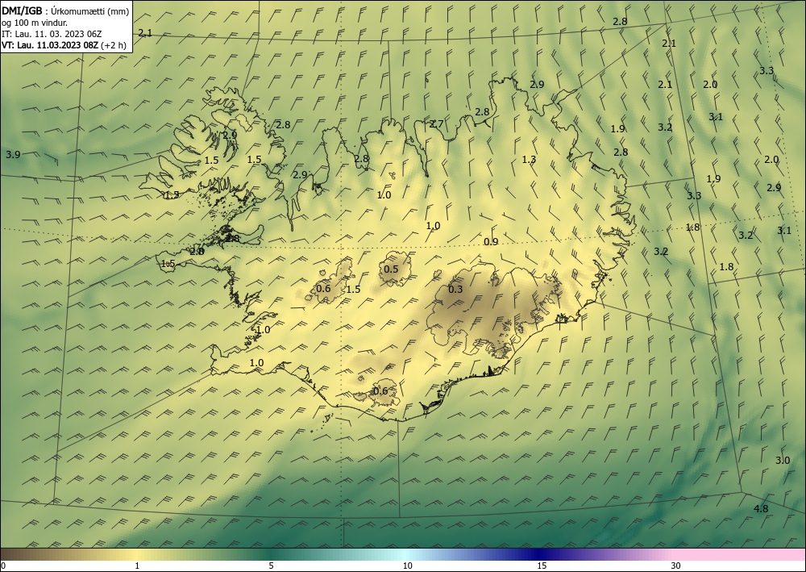Select the 'IT: Lau. 11. 03. 2023 06Z' line
806x572 pixels.
click(52, 34)
